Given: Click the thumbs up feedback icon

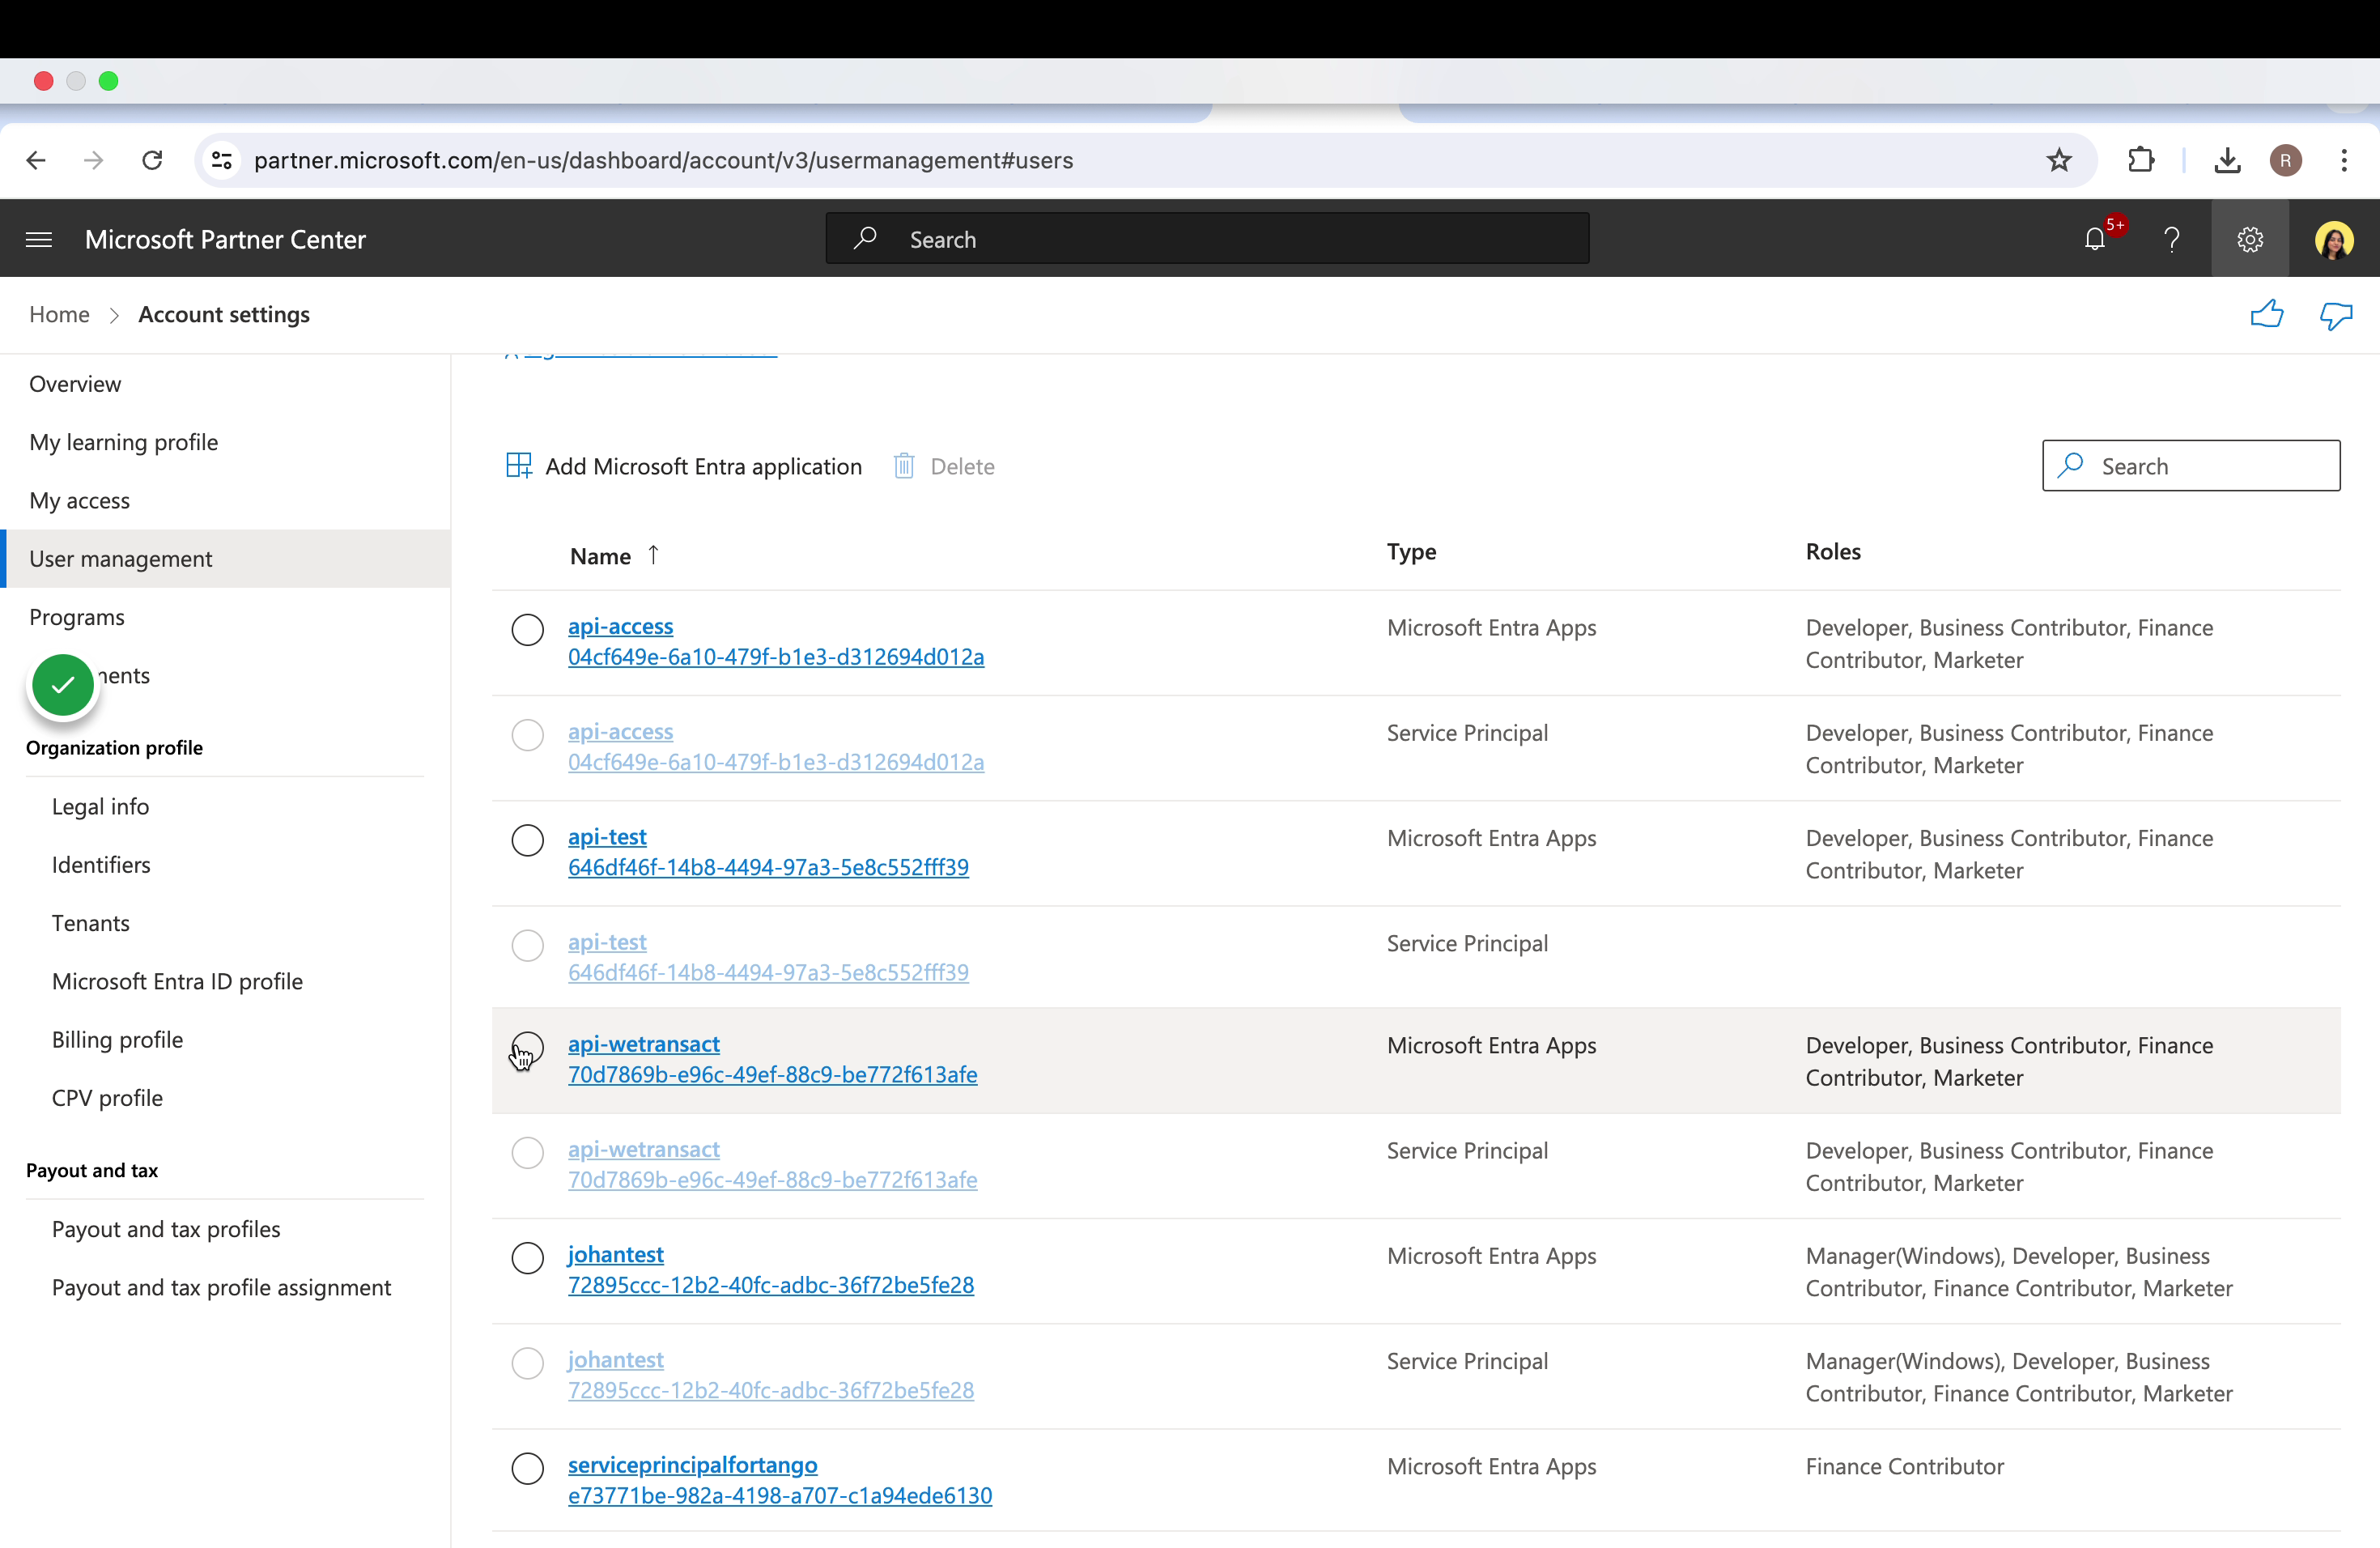Looking at the screenshot, I should point(2267,314).
